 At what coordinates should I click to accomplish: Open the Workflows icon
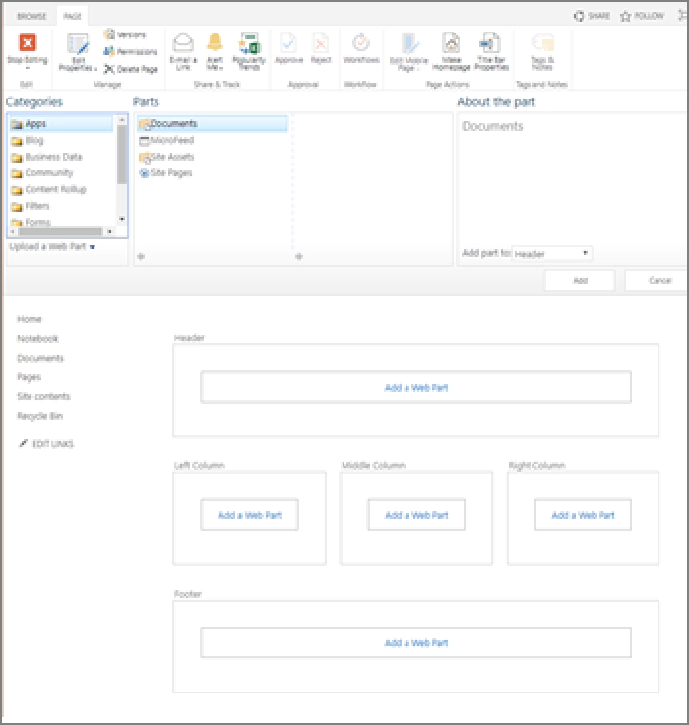pyautogui.click(x=361, y=43)
